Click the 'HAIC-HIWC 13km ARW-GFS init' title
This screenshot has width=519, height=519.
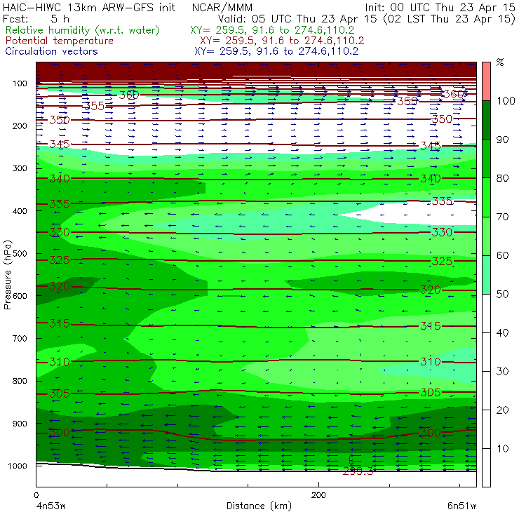coord(88,7)
